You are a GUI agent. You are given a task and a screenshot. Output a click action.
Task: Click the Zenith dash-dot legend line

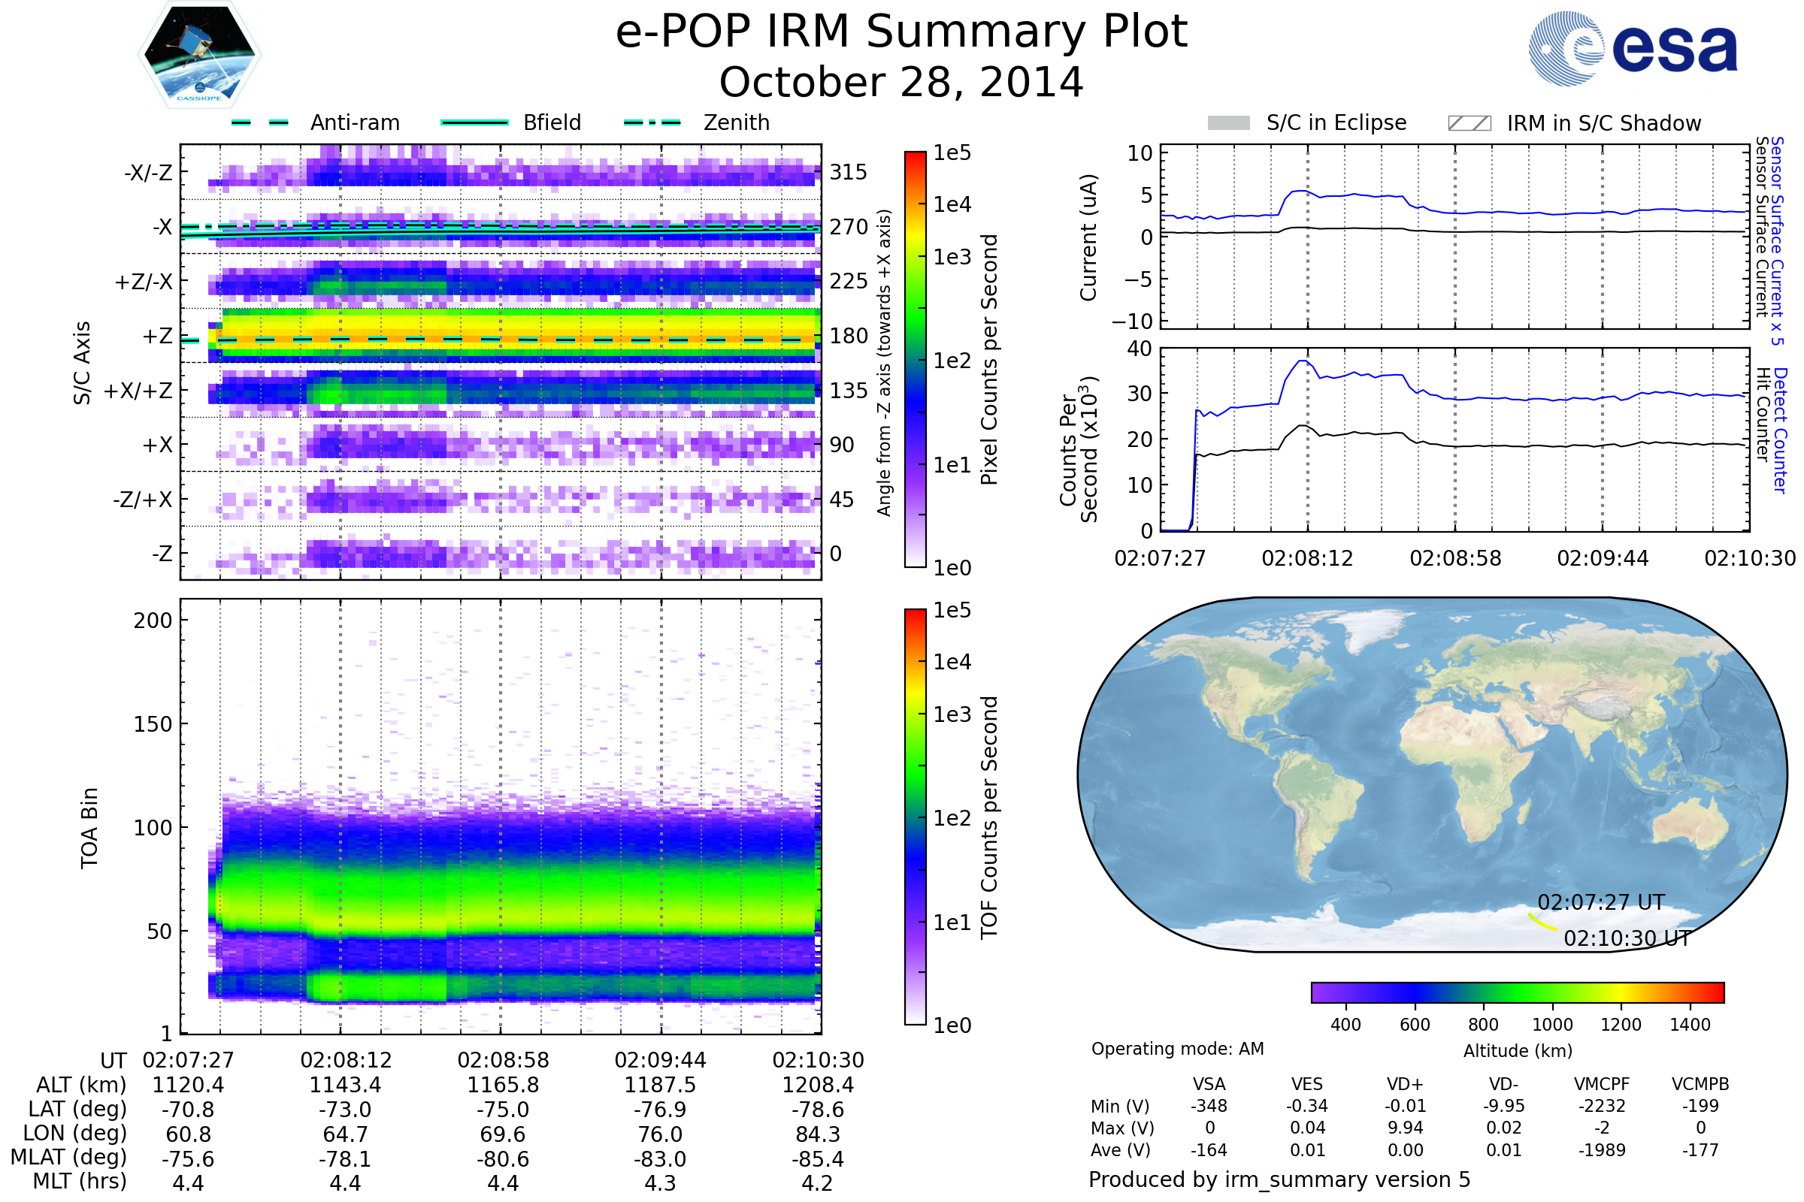(x=652, y=122)
